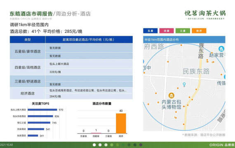Click the first white page indicator dot
The width and height of the screenshot is (235, 148).
click(x=94, y=145)
